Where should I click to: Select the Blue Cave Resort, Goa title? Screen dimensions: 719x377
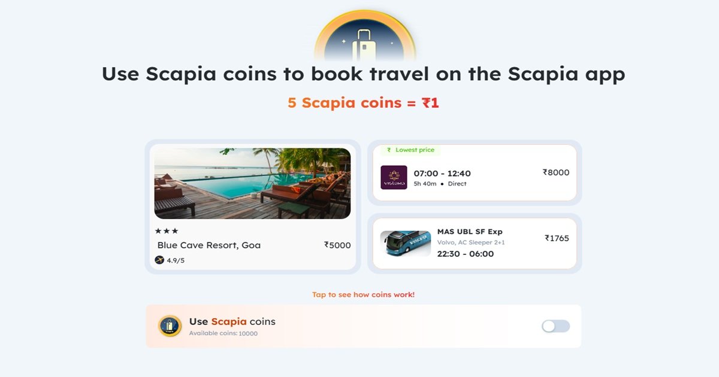(209, 245)
